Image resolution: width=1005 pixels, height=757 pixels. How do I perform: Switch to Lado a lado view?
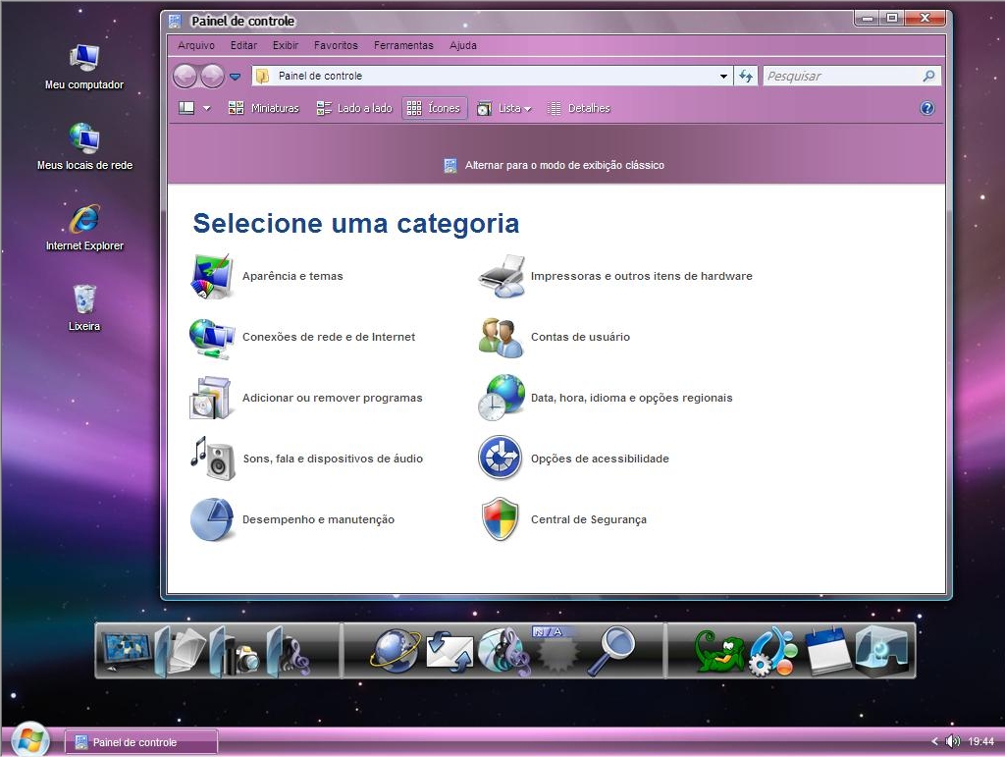click(x=354, y=109)
